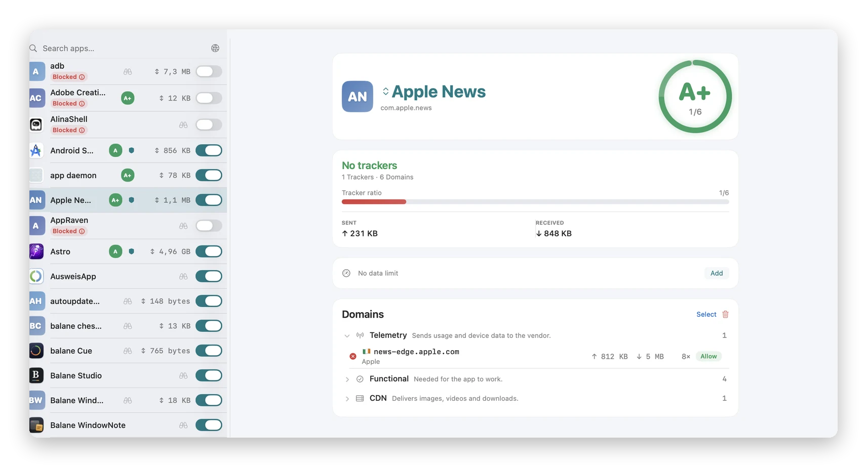Turn off the autoupdate... toggle
This screenshot has height=467, width=867.
(x=209, y=301)
